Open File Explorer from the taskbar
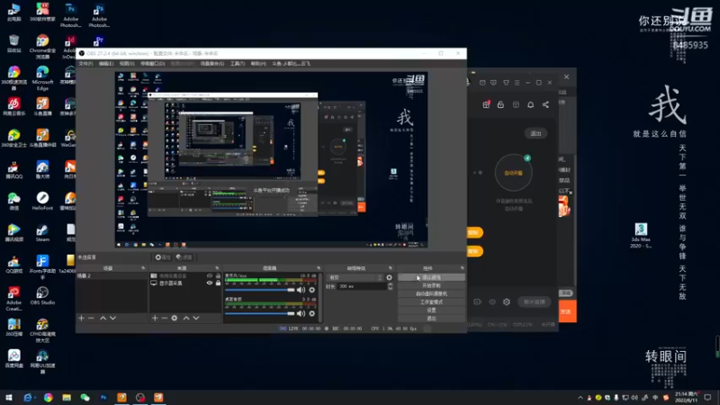720x405 pixels. point(67,398)
